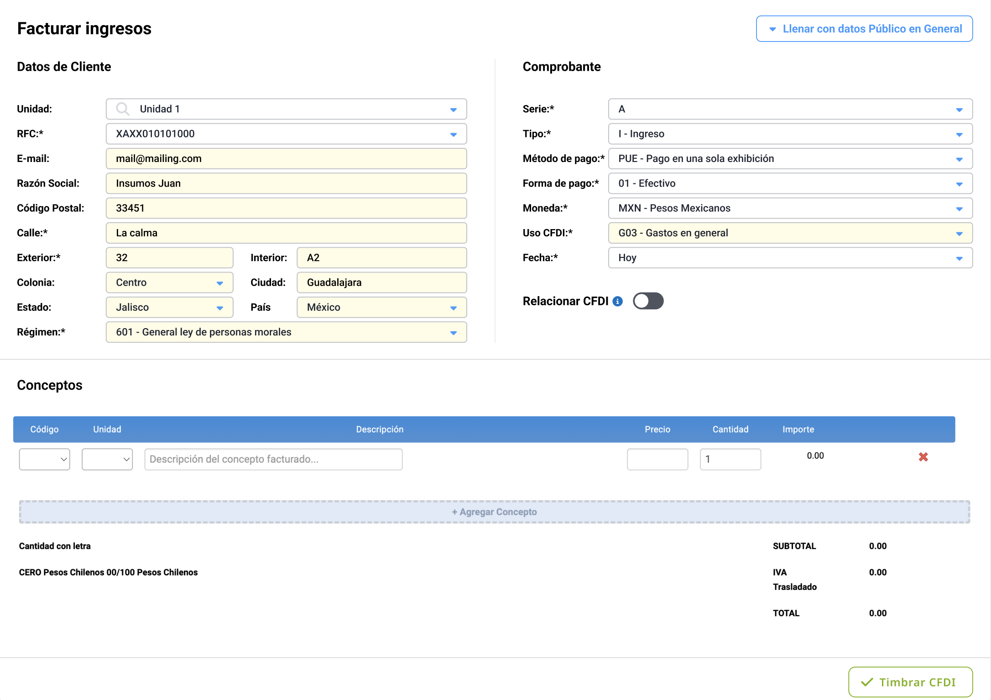Click the Calle field La calma
This screenshot has width=991, height=700.
(286, 233)
